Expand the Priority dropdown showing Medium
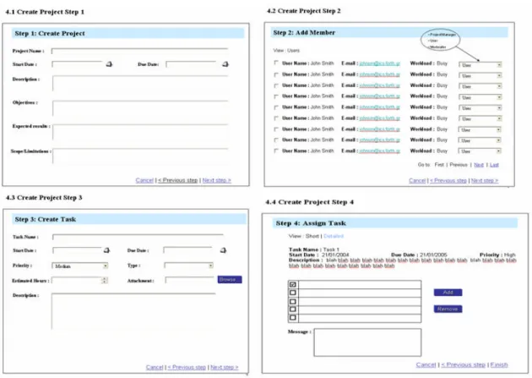532x378 pixels. point(80,266)
